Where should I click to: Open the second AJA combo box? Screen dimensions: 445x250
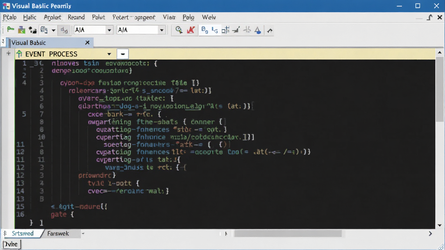[x=141, y=30]
